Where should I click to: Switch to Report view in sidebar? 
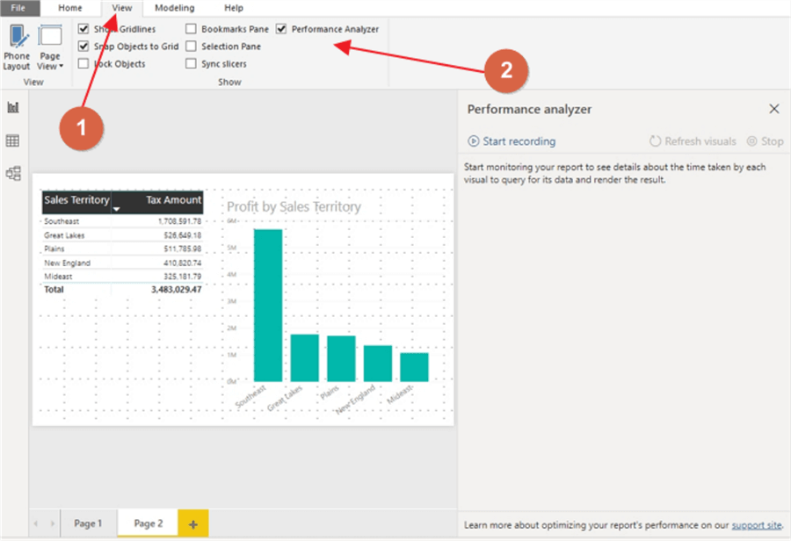[13, 107]
